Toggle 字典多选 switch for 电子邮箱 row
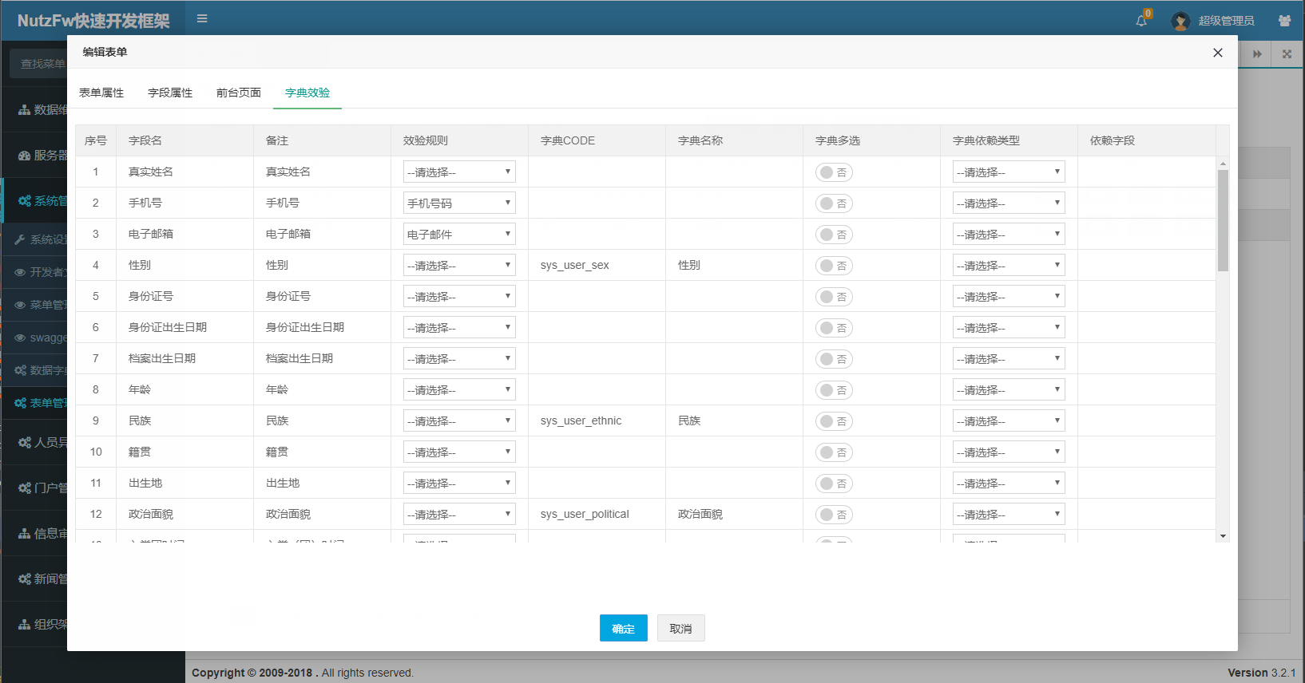Screen dimensions: 1305x683 pos(834,235)
